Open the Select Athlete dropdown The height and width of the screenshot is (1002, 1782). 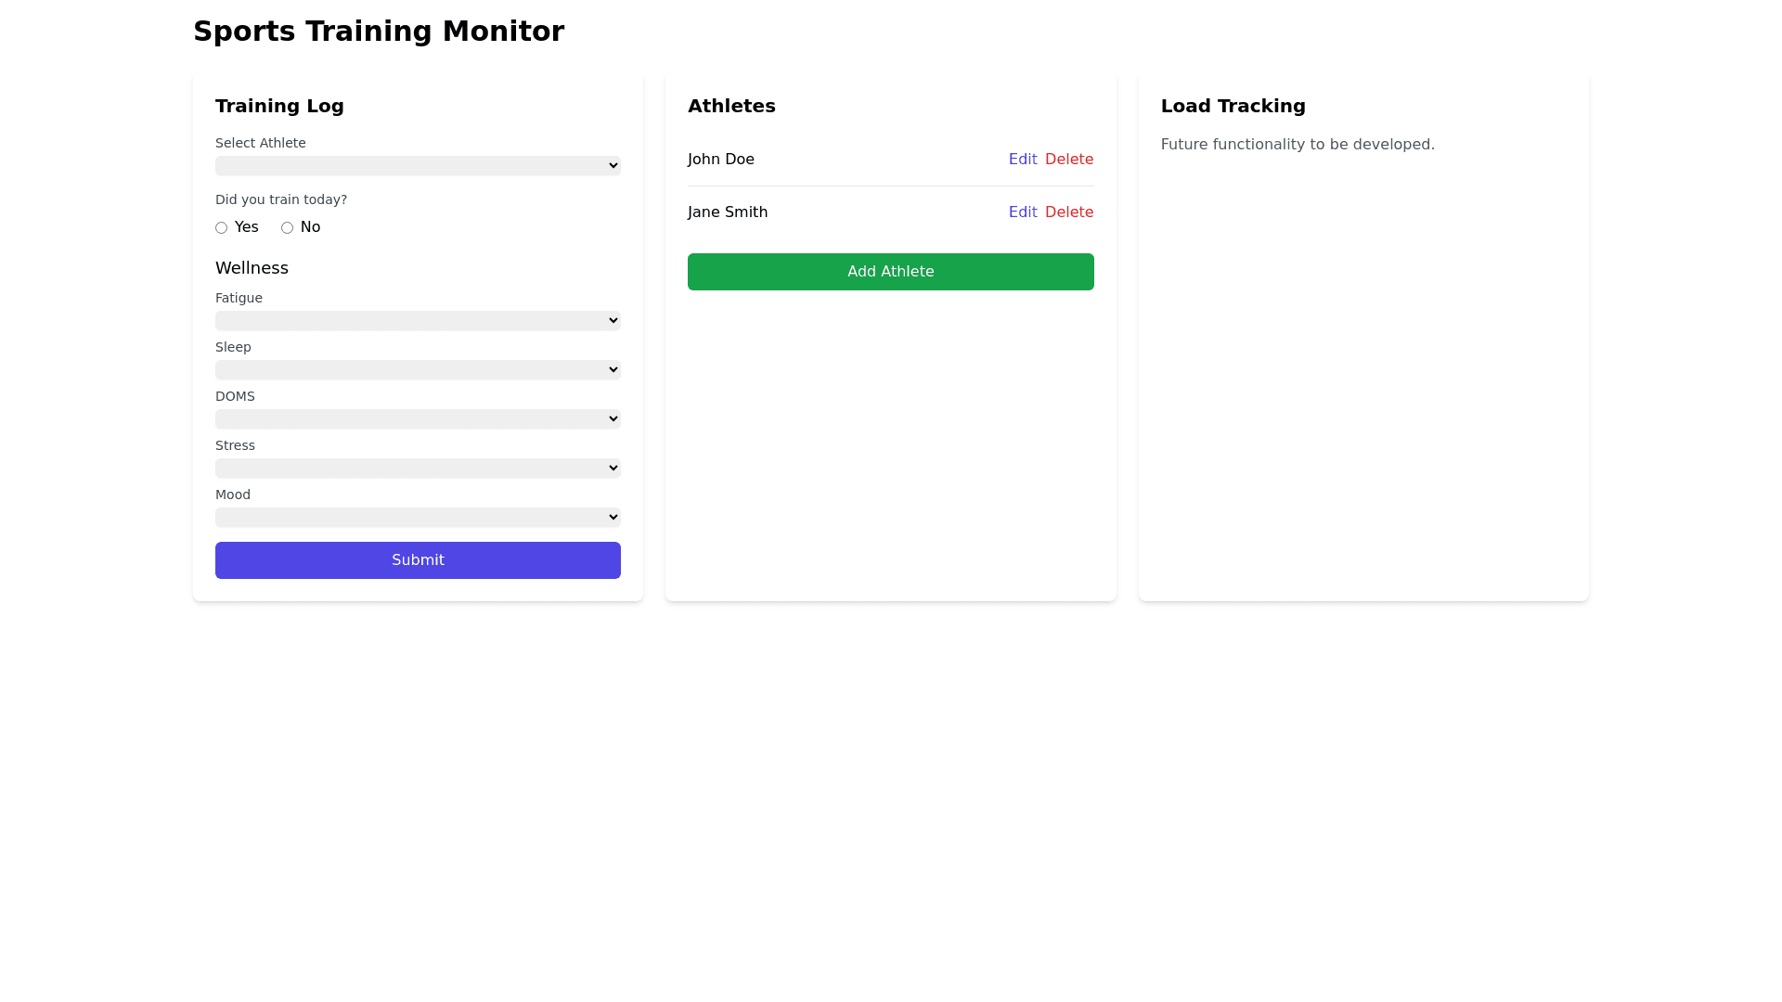point(418,165)
